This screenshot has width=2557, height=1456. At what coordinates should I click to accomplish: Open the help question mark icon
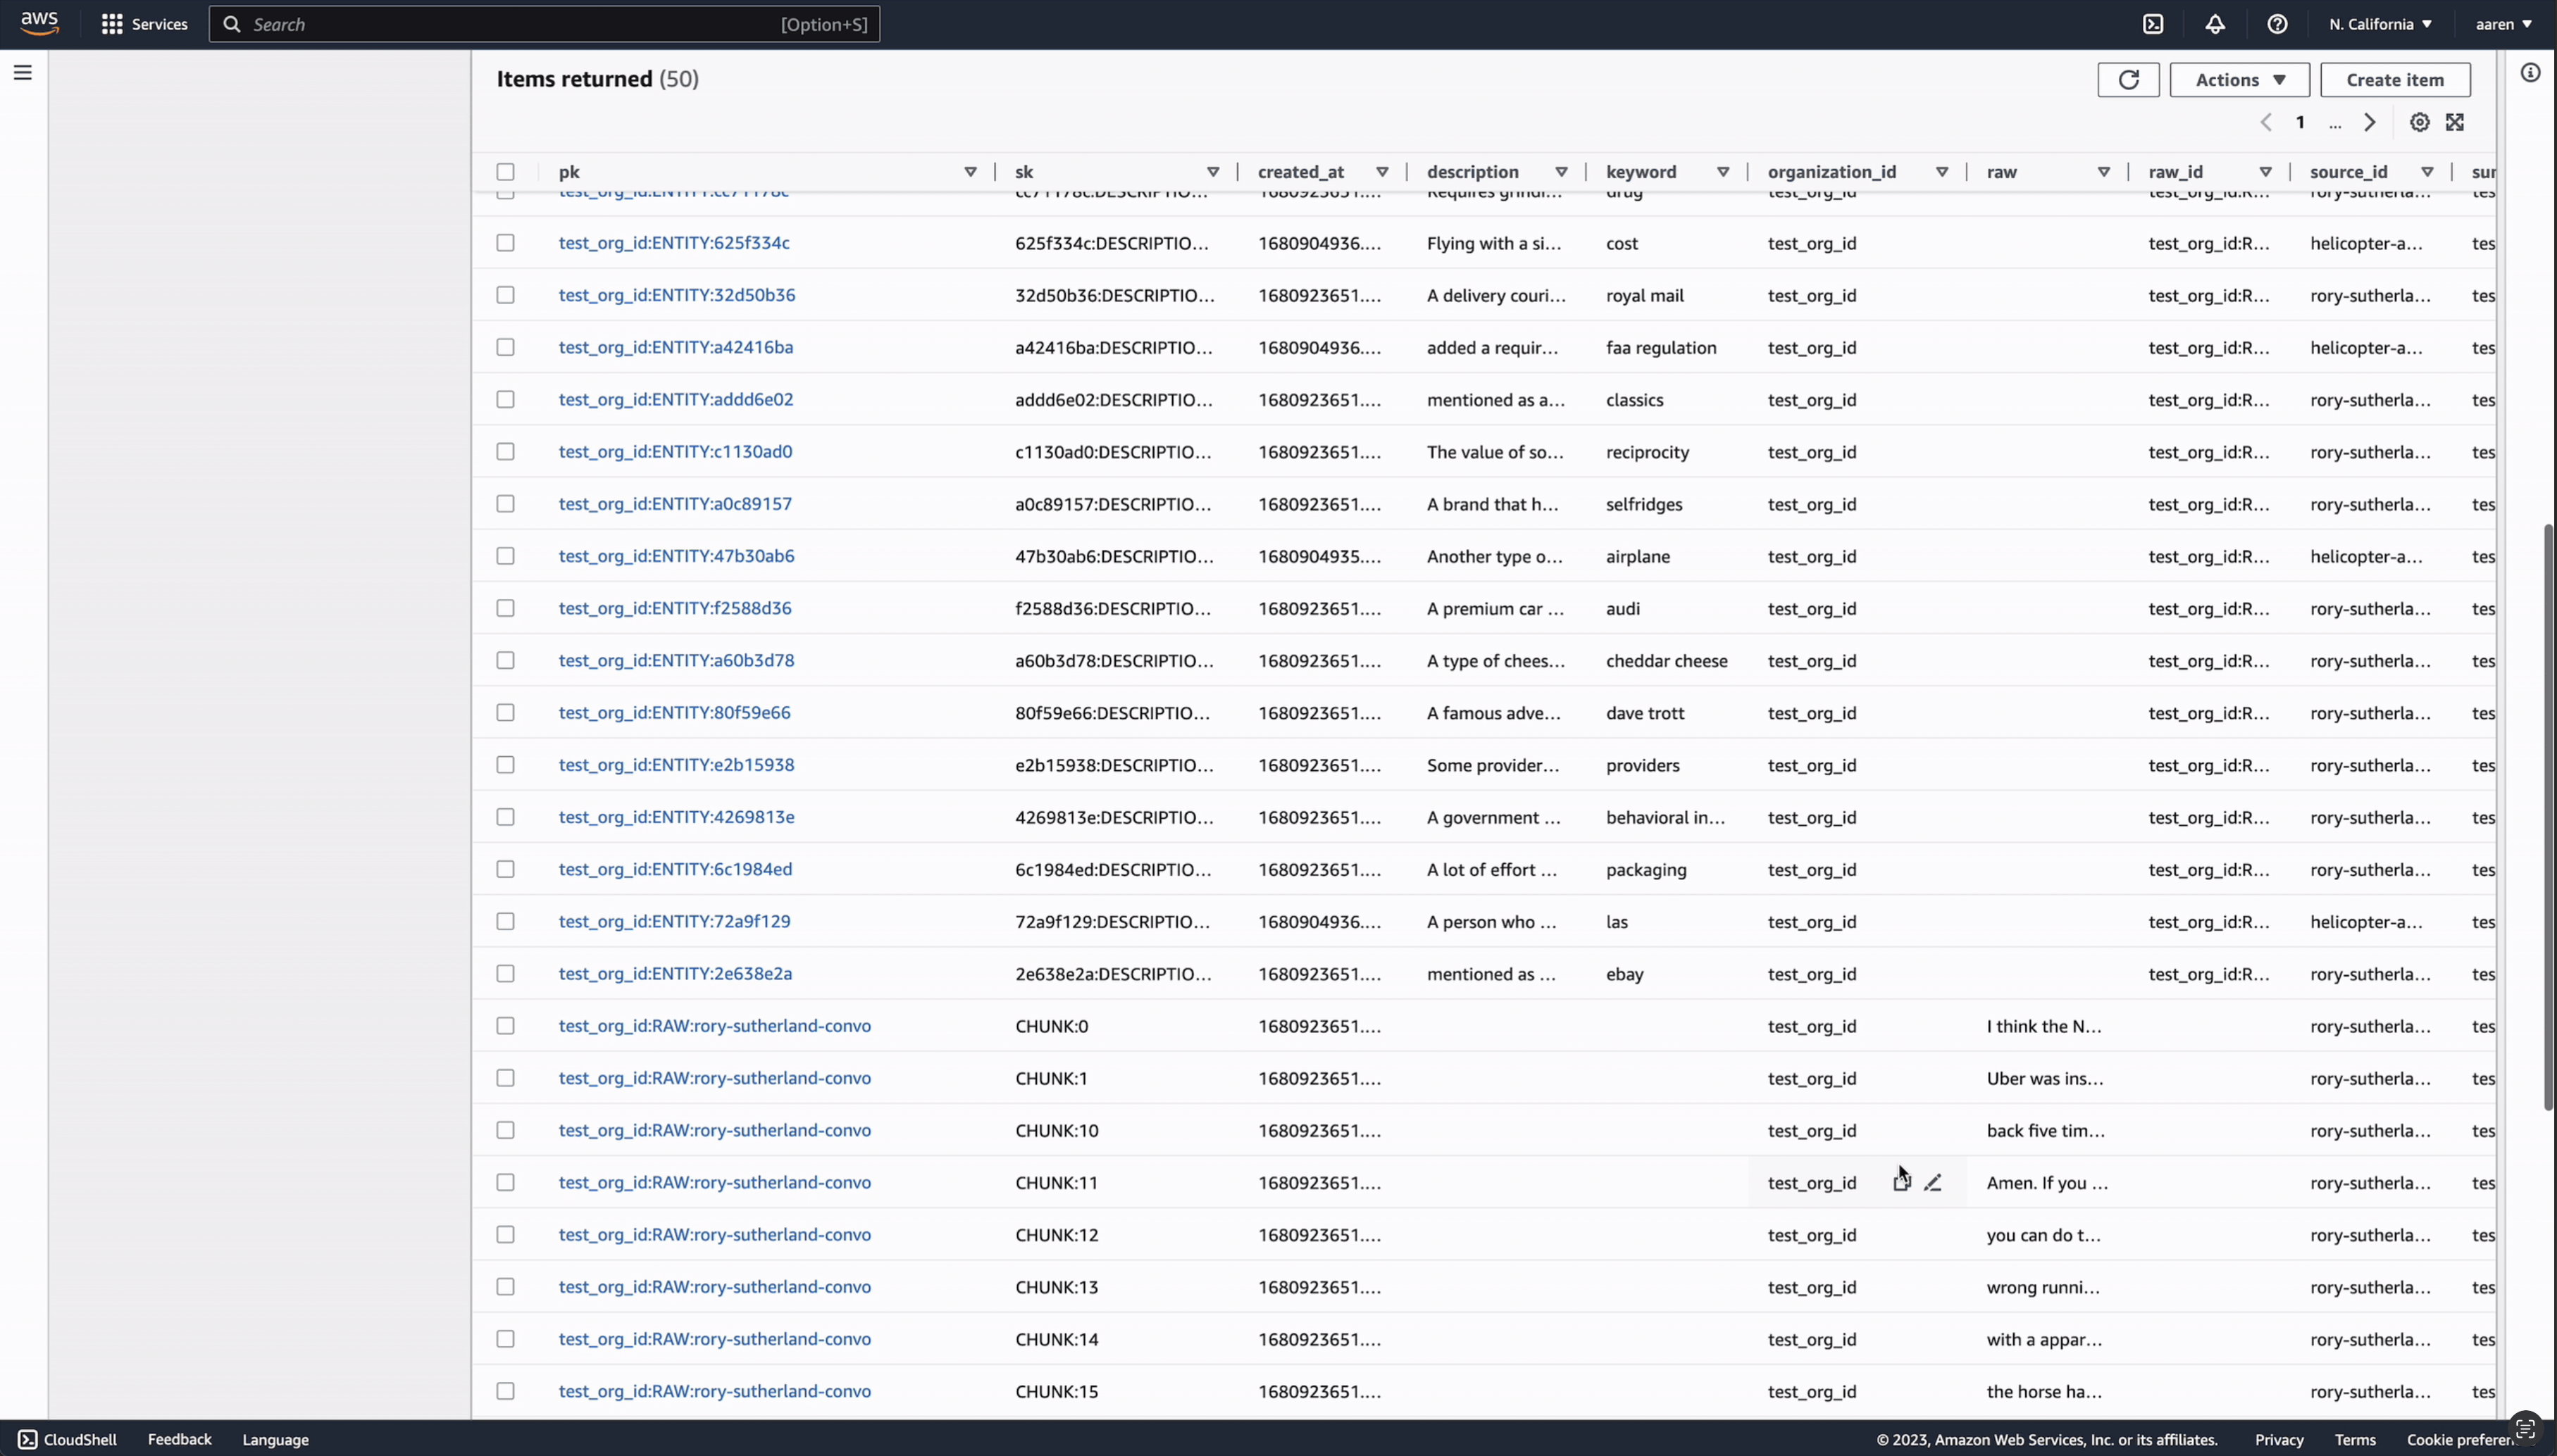pyautogui.click(x=2277, y=24)
